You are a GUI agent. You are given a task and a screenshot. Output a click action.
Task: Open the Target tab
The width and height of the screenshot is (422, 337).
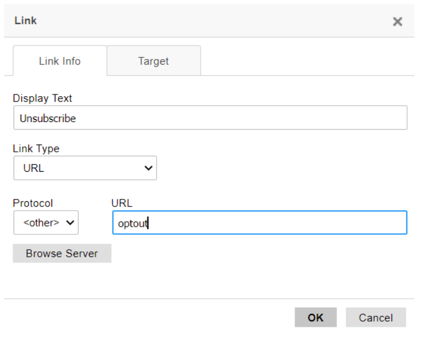click(x=153, y=61)
